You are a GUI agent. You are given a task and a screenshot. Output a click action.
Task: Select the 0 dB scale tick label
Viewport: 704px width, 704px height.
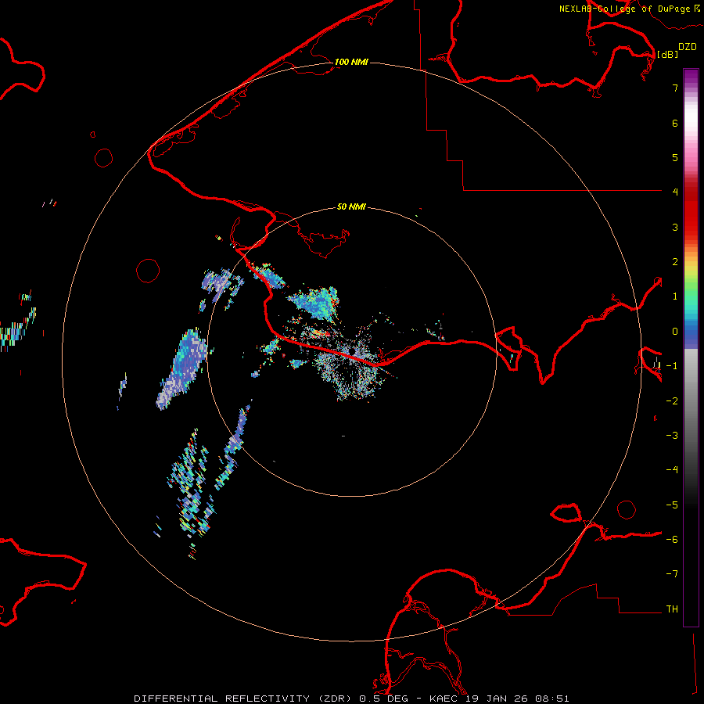(675, 332)
